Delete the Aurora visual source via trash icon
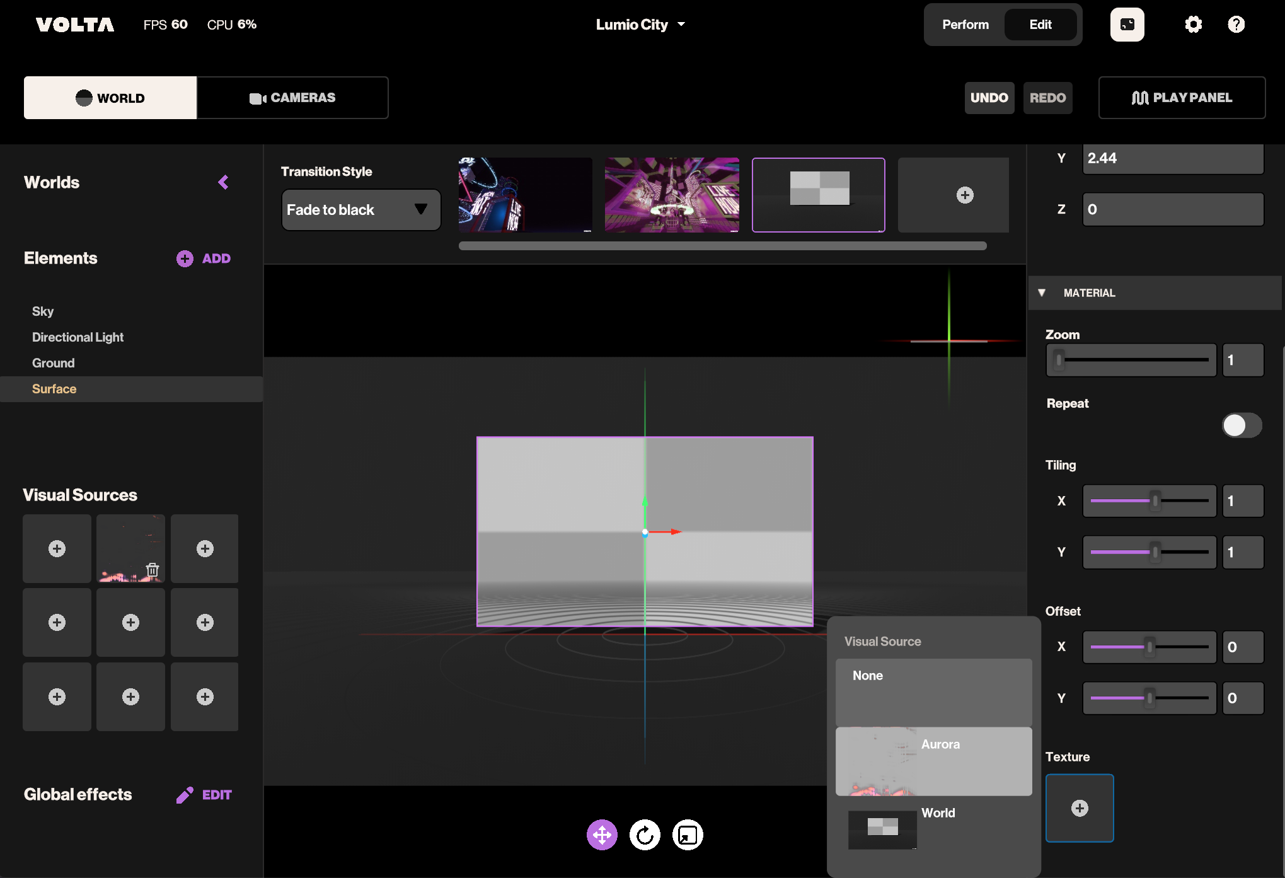 click(153, 570)
